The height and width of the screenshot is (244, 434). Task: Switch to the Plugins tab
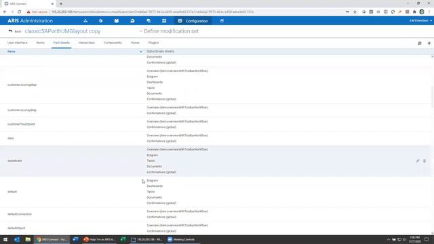(154, 43)
